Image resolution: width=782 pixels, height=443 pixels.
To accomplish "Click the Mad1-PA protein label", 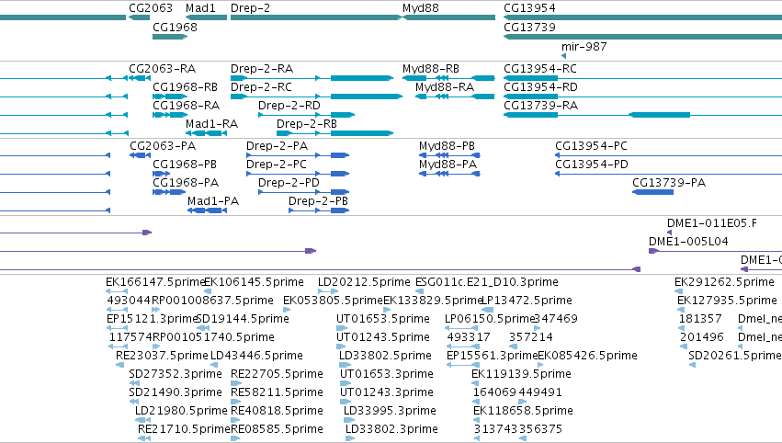I will 213,201.
